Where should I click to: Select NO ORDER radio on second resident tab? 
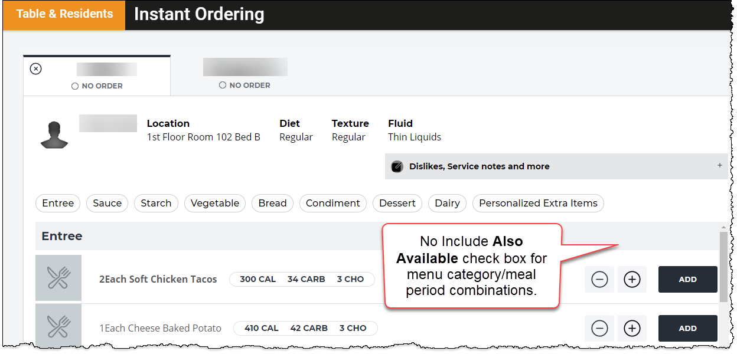click(223, 85)
